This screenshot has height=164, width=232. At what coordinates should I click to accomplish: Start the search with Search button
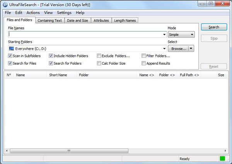click(214, 27)
